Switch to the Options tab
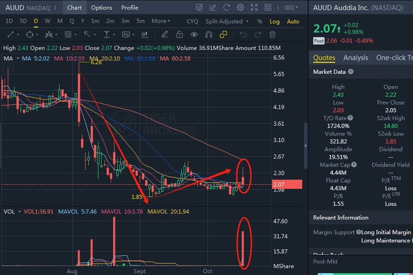This screenshot has height=275, width=413. (101, 8)
